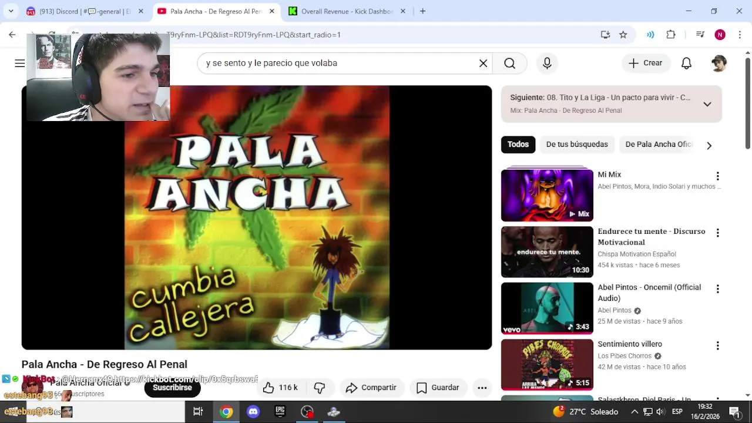Screen dimensions: 752x423
Task: Open the YouTube account avatar menu
Action: (719, 63)
